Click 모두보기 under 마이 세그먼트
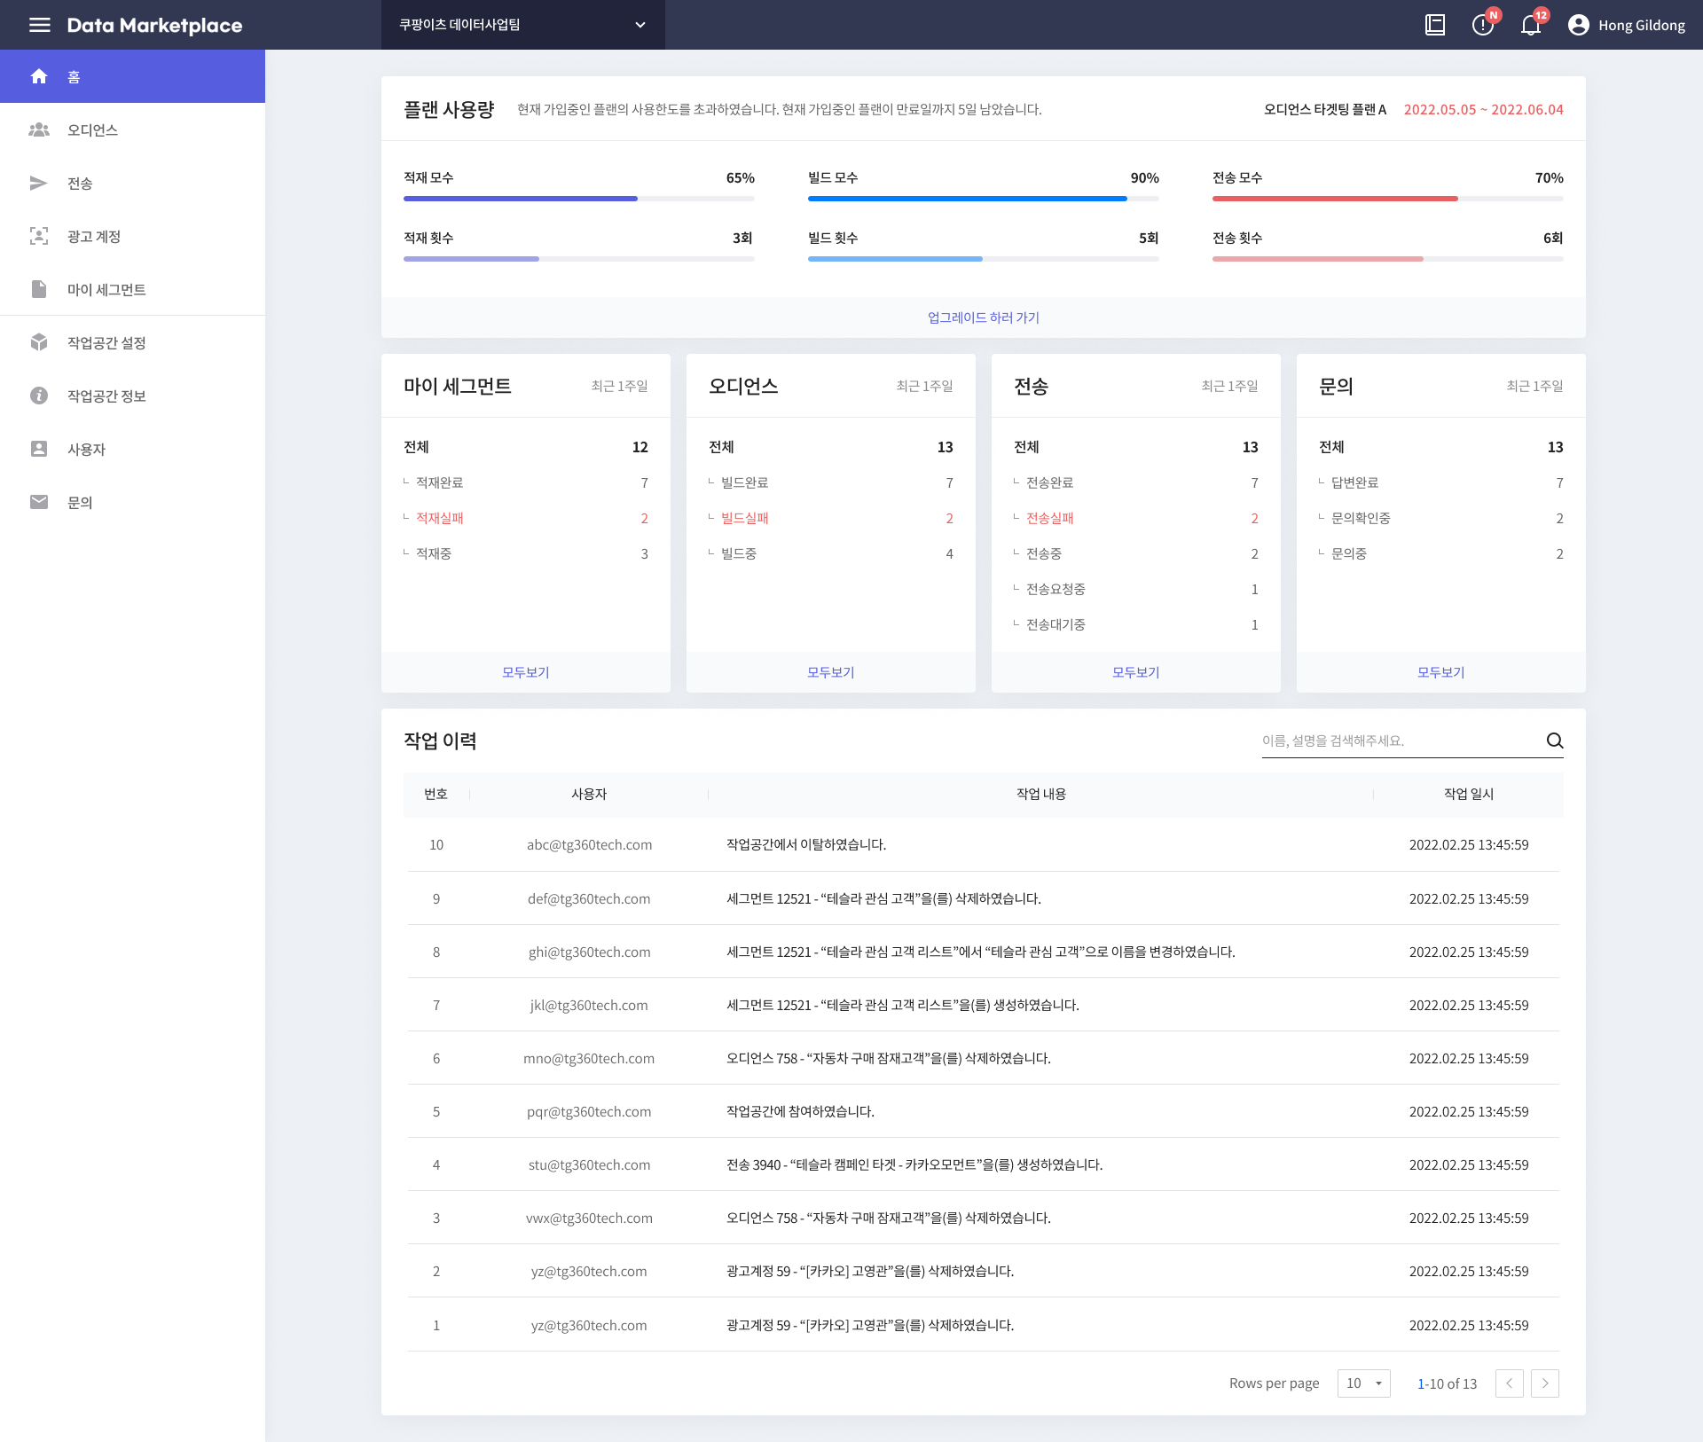The height and width of the screenshot is (1442, 1703). (525, 672)
